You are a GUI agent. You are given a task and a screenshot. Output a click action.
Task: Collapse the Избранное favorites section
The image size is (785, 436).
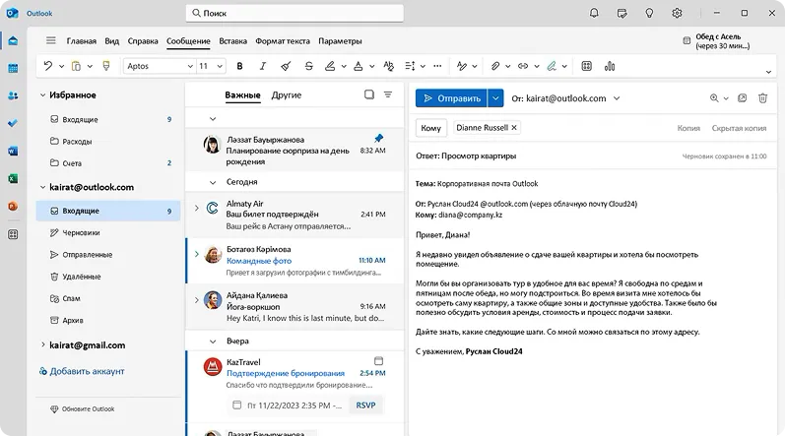click(x=43, y=95)
